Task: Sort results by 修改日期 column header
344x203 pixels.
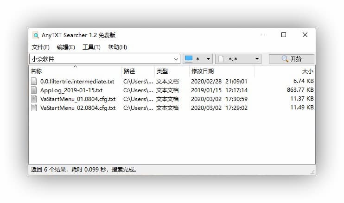Action: (x=222, y=71)
